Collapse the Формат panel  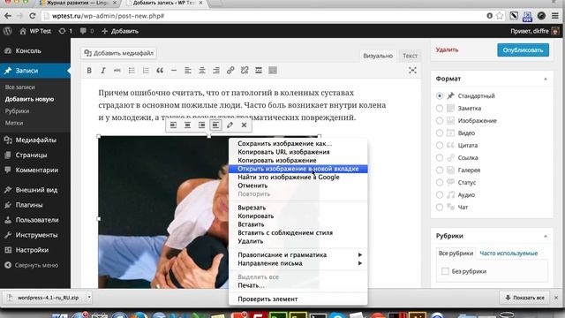click(x=546, y=79)
